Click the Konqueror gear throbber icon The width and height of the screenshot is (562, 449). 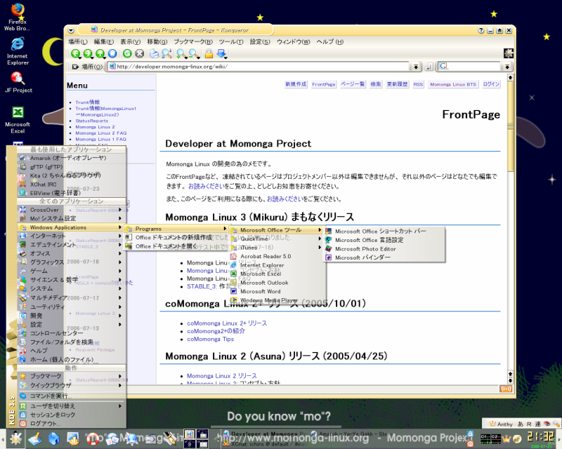[x=509, y=53]
